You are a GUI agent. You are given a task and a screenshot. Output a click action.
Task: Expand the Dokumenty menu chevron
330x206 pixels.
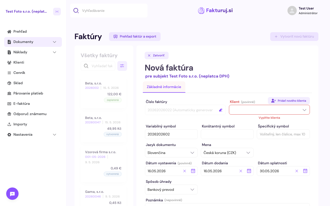point(54,42)
